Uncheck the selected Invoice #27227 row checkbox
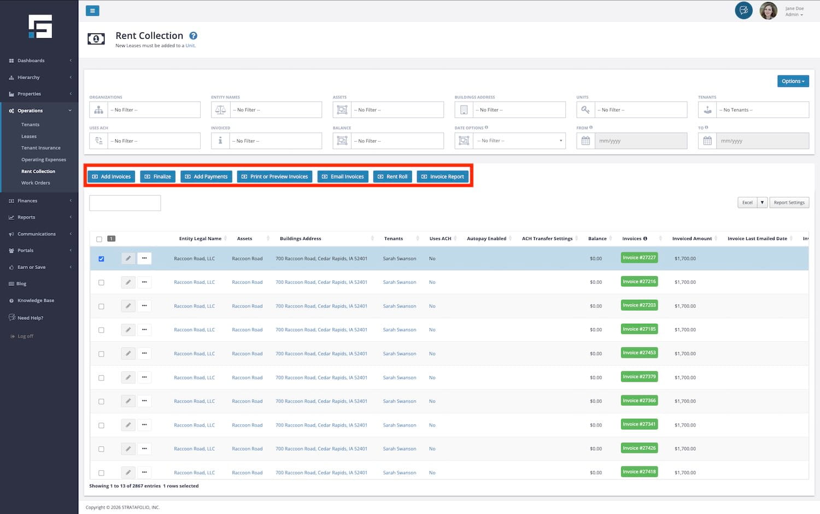820x514 pixels. (101, 259)
